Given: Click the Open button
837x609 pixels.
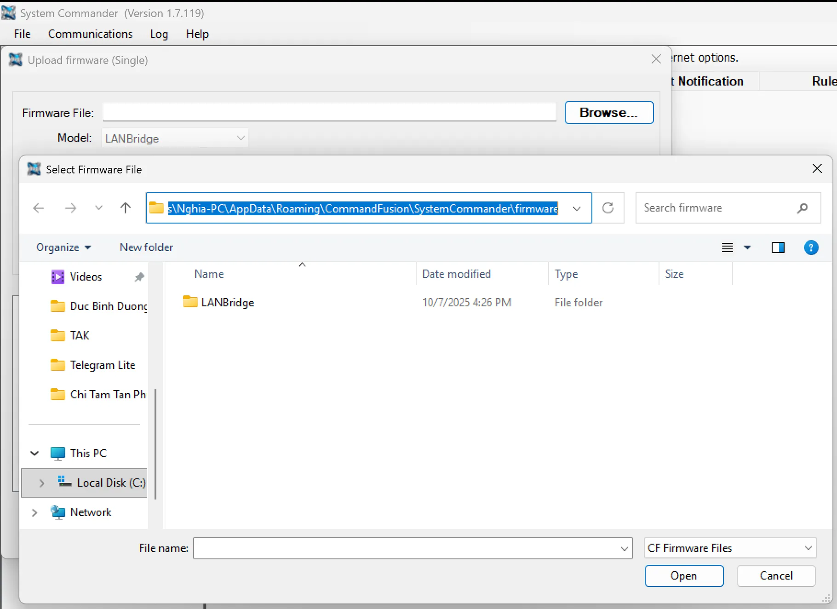Looking at the screenshot, I should 683,576.
